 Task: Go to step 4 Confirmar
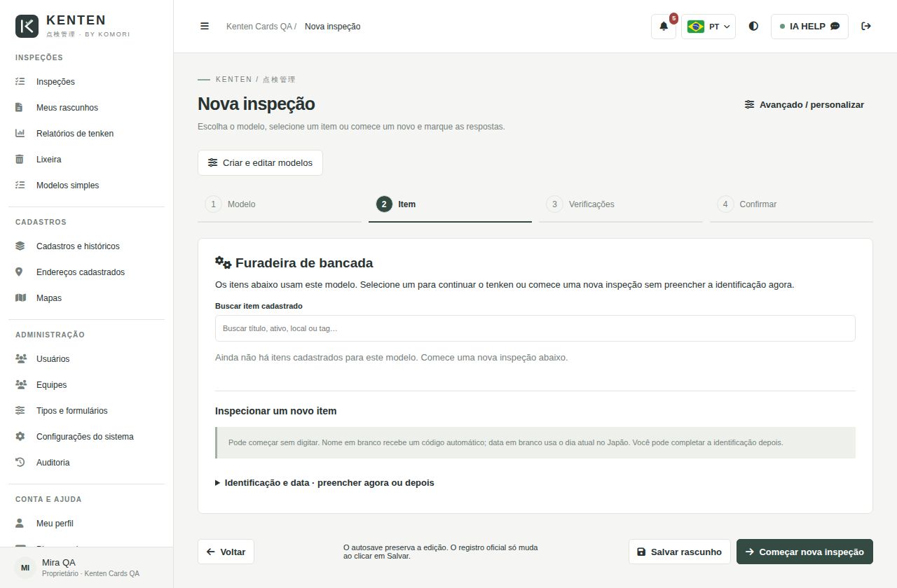pyautogui.click(x=791, y=204)
